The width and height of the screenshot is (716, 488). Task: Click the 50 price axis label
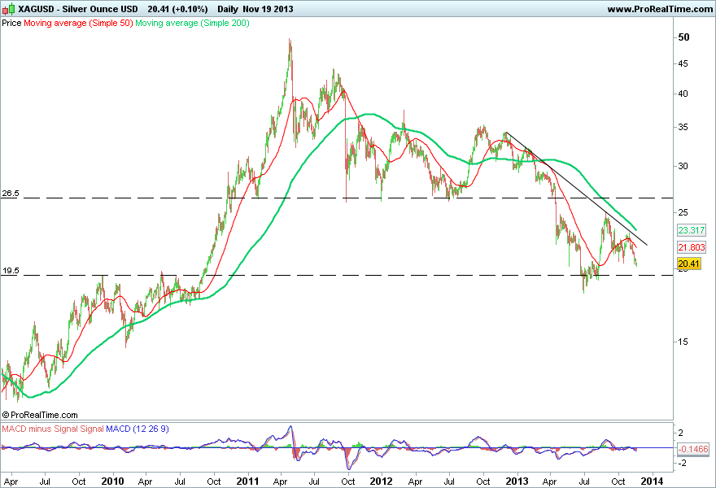coord(683,37)
